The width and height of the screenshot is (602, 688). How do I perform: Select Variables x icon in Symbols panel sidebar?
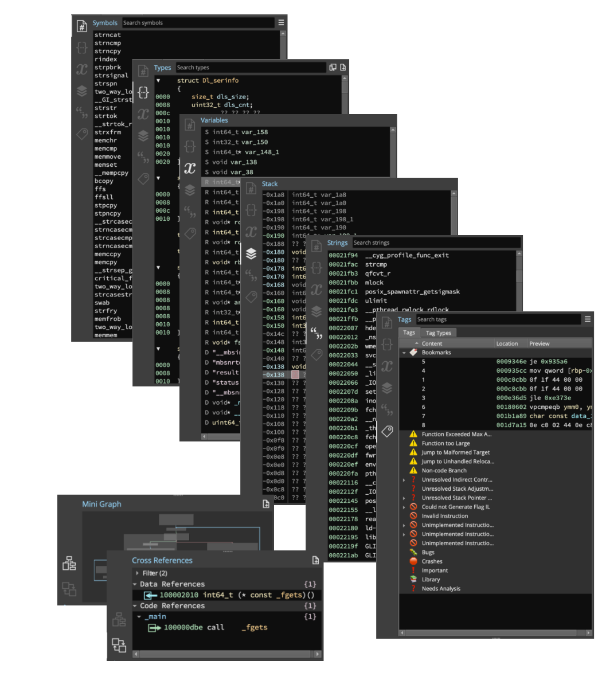tap(82, 69)
